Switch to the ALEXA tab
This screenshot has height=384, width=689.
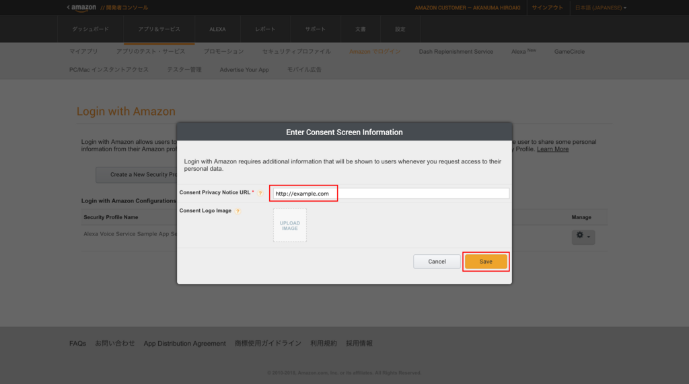[217, 29]
